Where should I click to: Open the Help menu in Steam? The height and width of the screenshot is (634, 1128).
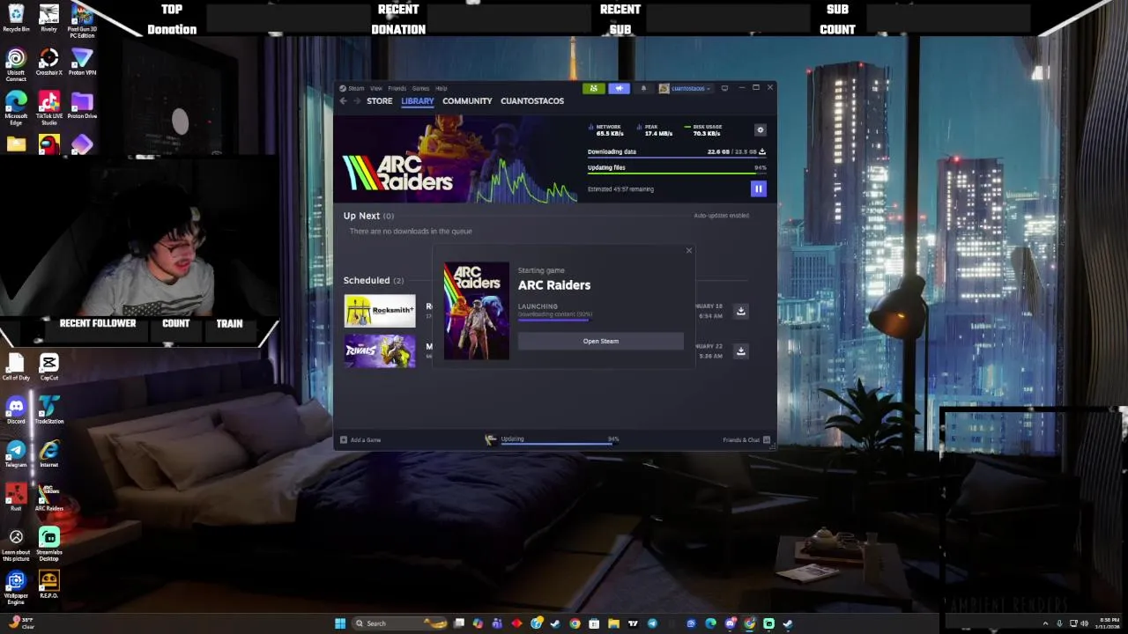tap(442, 88)
